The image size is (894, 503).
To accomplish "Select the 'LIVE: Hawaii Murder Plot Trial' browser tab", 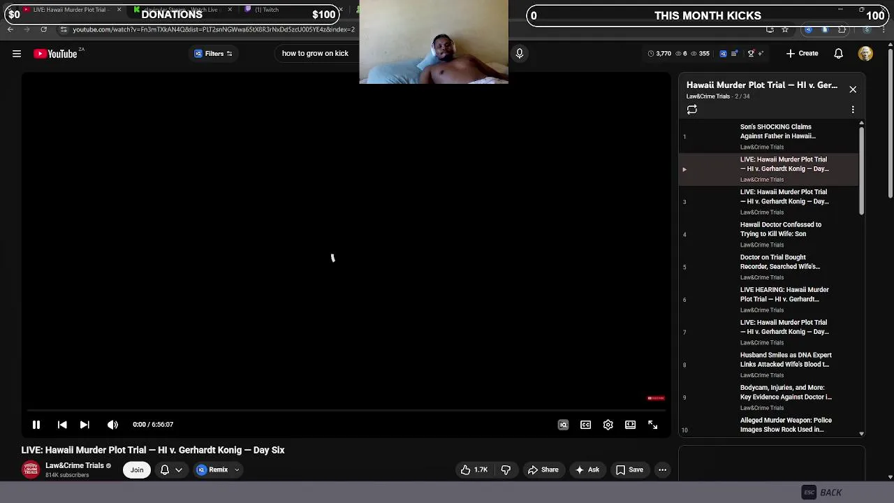I will pos(69,10).
